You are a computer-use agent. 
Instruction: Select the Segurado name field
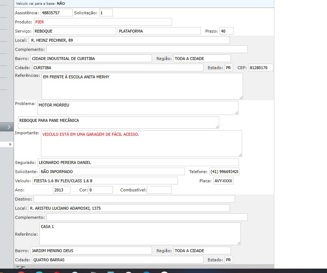(138, 162)
